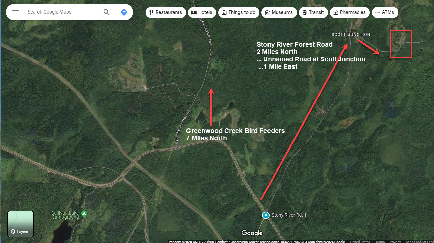434x243 pixels.
Task: Filter map by Pharmacies
Action: [350, 12]
